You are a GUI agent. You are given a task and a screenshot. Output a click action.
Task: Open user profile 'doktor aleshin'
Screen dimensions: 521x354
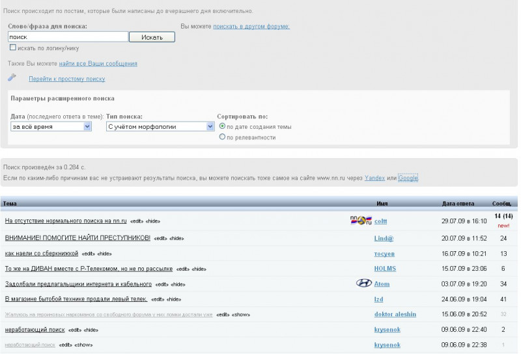coord(397,314)
